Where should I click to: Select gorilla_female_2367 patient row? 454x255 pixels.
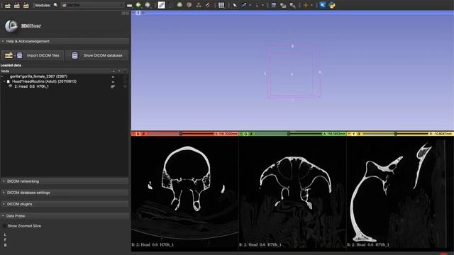[38, 76]
